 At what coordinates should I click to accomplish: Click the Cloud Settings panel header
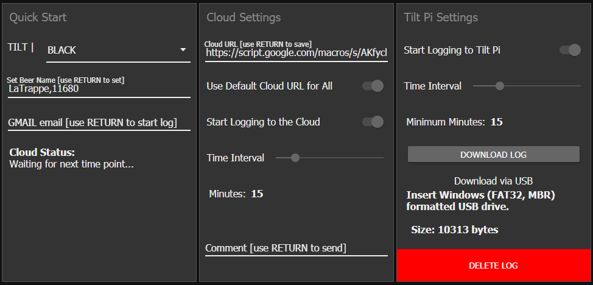244,18
